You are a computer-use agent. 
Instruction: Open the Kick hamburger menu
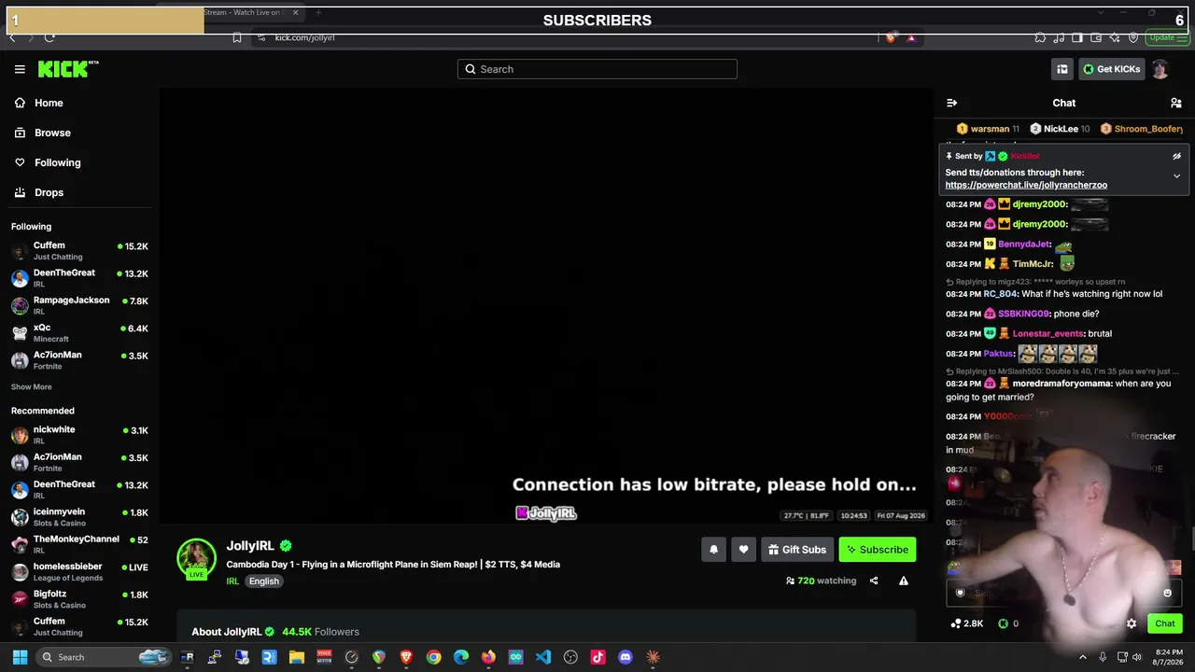click(x=20, y=69)
